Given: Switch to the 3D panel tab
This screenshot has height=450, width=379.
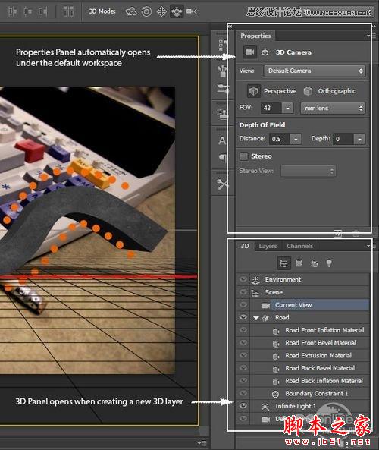Looking at the screenshot, I should (x=245, y=246).
